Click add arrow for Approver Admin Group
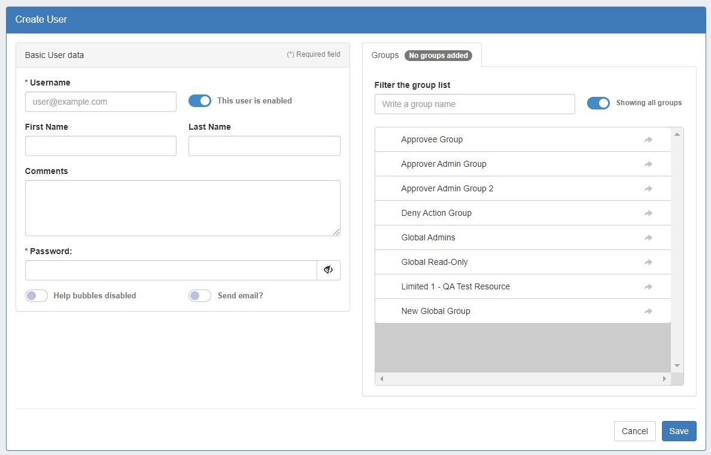Screen dimensions: 711x455 pyautogui.click(x=648, y=164)
